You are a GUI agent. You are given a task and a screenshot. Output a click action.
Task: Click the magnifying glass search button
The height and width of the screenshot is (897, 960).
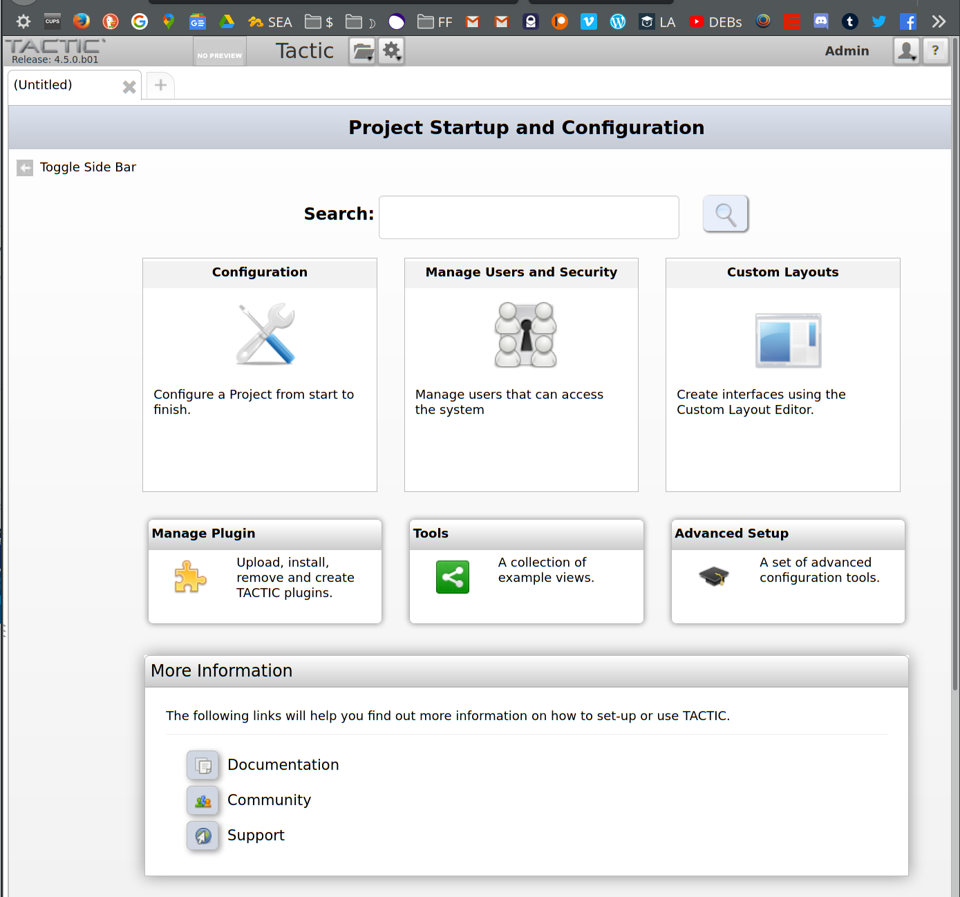(725, 214)
